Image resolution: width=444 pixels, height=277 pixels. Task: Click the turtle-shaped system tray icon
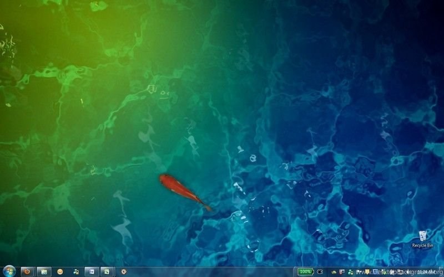pos(334,272)
